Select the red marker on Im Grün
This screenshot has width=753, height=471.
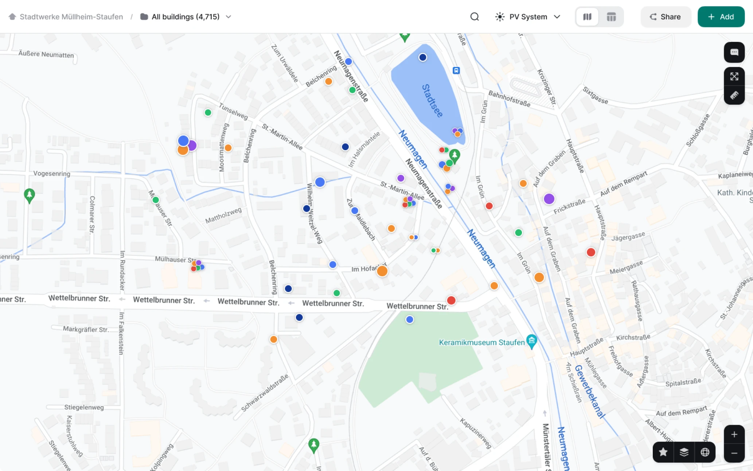(489, 206)
